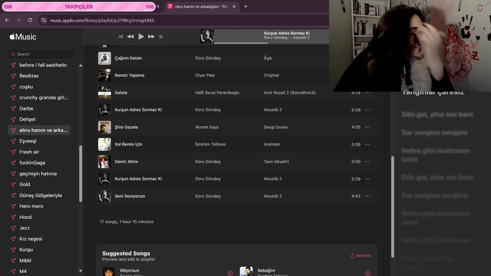Screen dimensions: 491x276
Task: Go back in browser history
Action: click(x=7, y=20)
